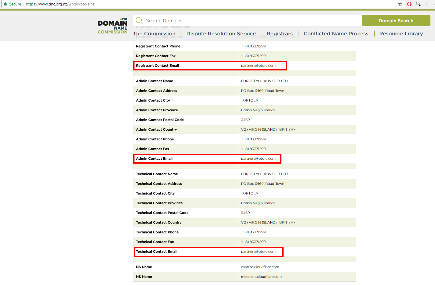Select British Virgin Islands in Technical Contact Province row
This screenshot has width=435, height=285.
[x=258, y=203]
